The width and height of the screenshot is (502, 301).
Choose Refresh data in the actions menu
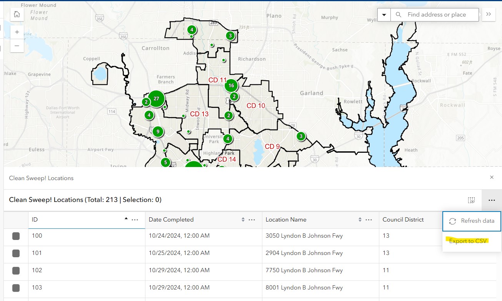pos(472,221)
